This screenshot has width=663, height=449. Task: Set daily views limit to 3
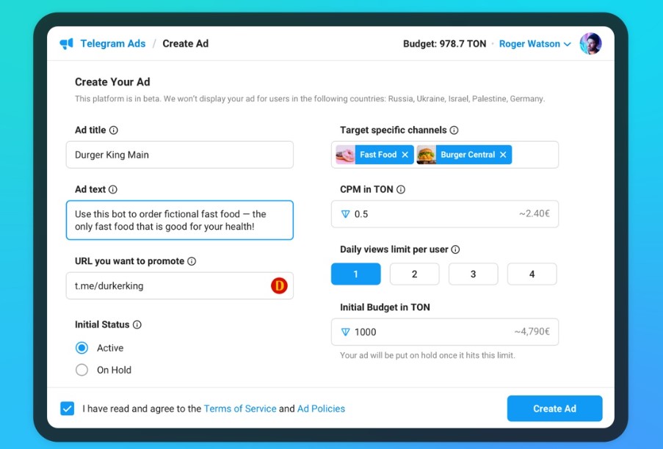coord(473,274)
